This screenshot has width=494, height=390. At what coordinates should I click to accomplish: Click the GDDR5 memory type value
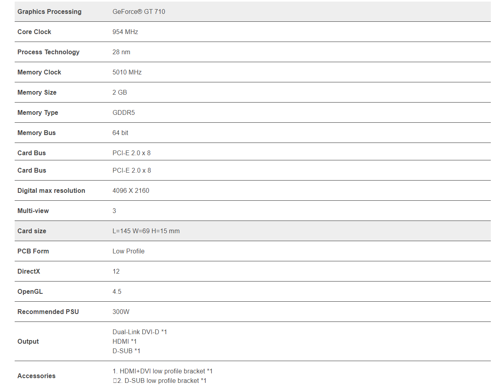click(124, 113)
